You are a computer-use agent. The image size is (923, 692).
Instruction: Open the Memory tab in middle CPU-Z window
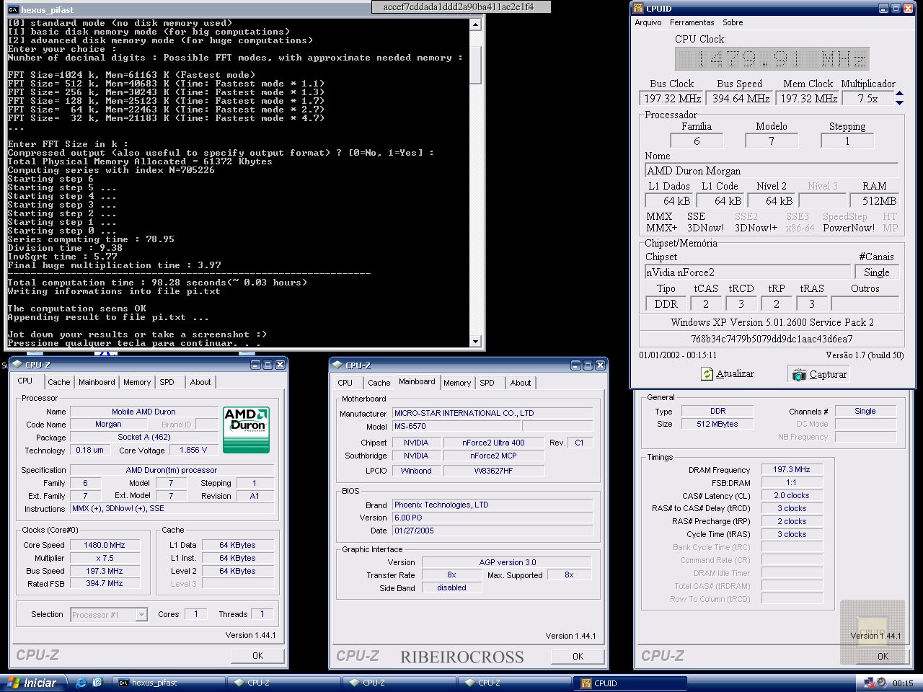(x=457, y=383)
